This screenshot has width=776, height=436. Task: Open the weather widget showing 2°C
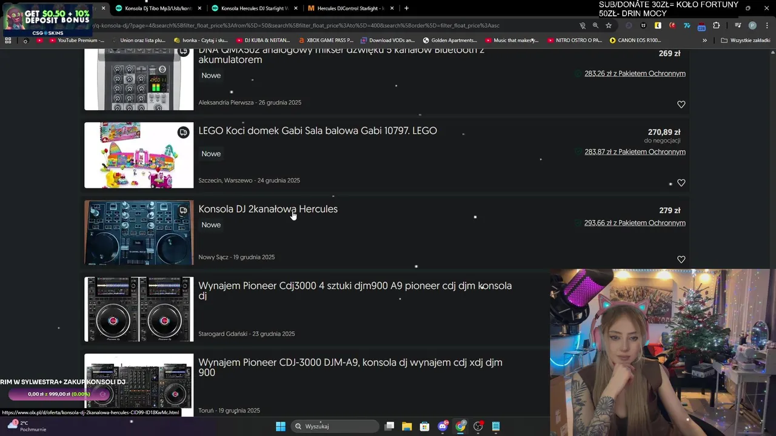coord(25,426)
